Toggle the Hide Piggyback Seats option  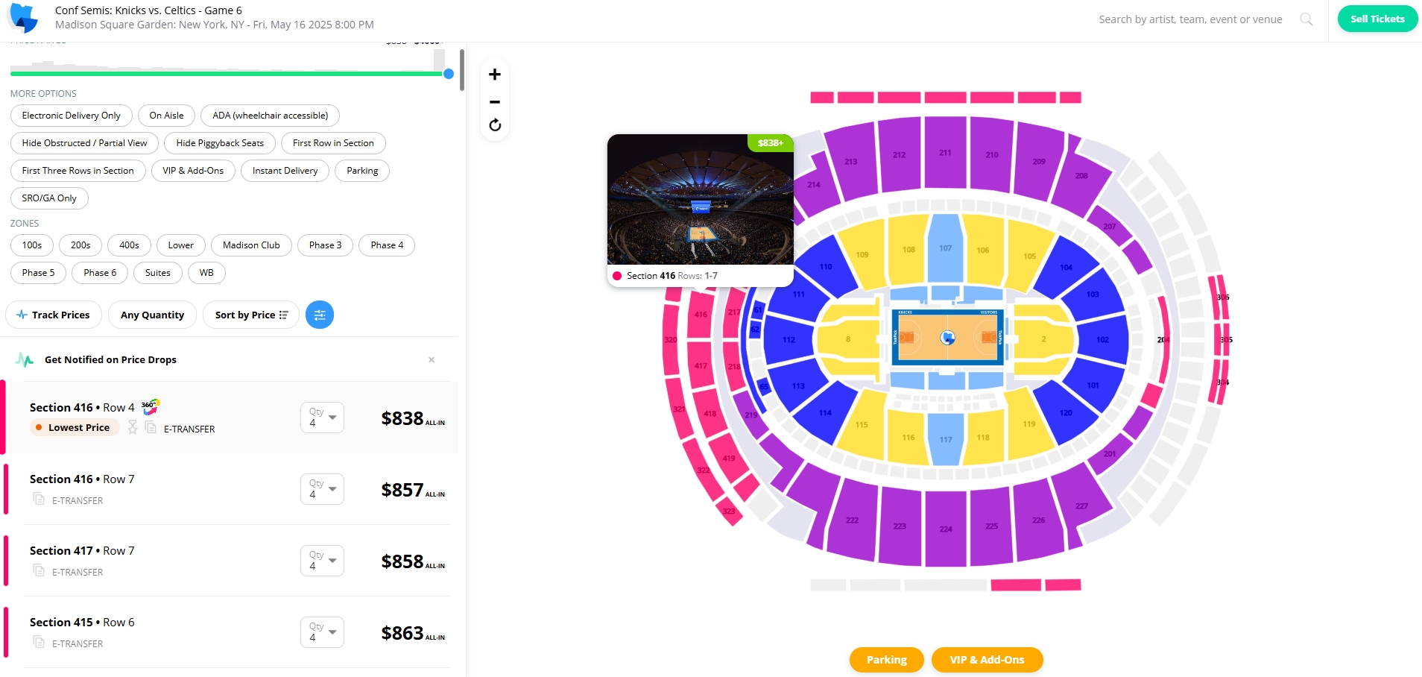[x=220, y=143]
